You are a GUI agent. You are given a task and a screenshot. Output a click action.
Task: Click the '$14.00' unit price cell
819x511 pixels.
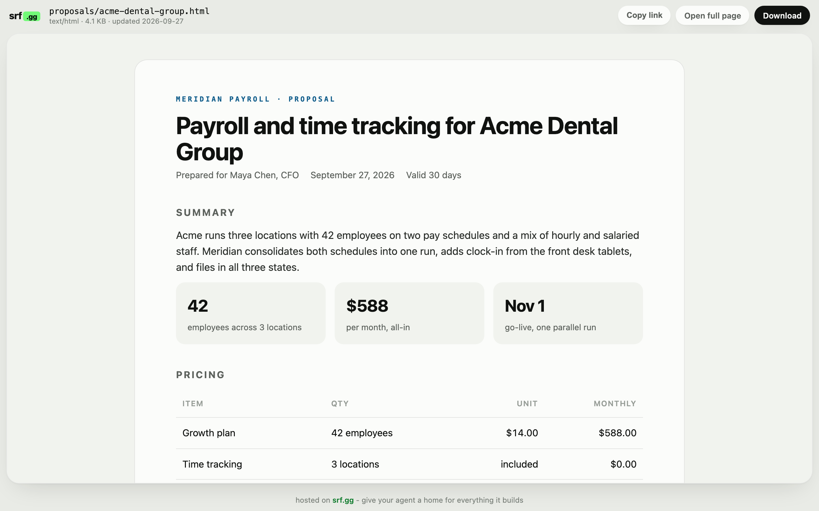click(522, 433)
